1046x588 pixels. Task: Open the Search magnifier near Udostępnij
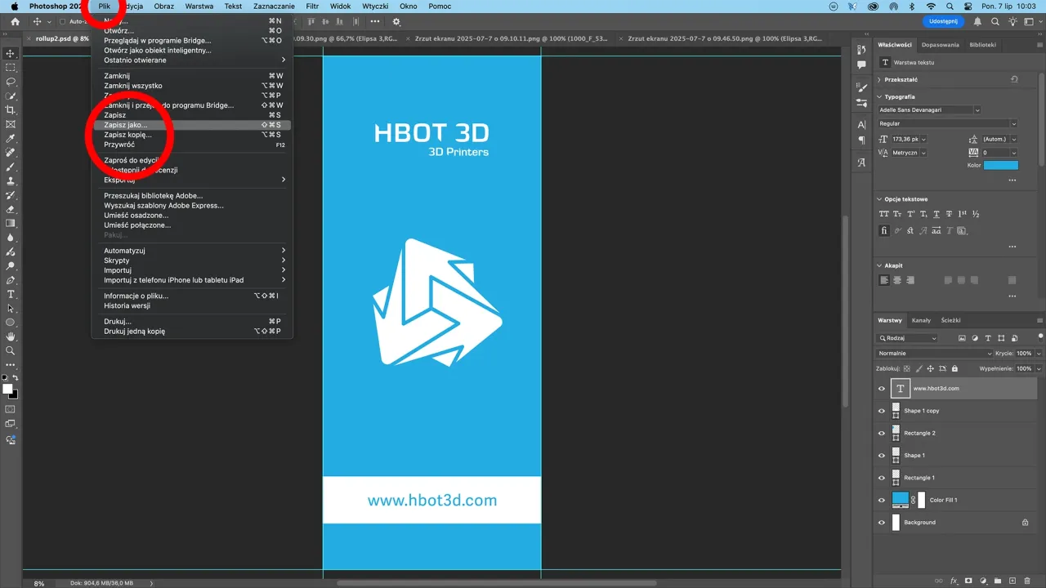pyautogui.click(x=994, y=21)
